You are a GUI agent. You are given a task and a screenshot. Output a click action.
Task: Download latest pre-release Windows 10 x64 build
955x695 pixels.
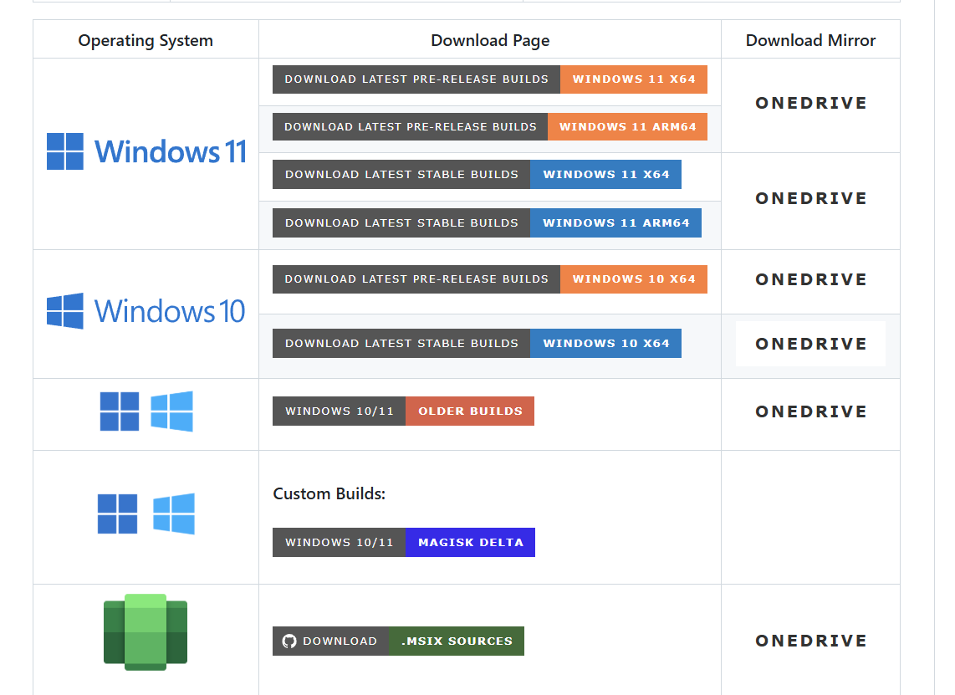[x=633, y=279]
